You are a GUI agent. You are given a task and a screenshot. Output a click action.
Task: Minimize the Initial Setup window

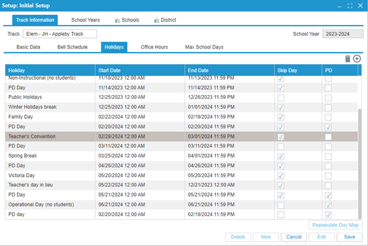[x=339, y=5]
